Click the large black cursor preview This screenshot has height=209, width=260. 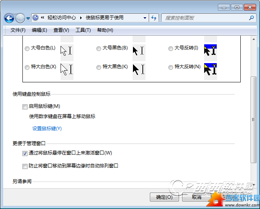(139, 53)
